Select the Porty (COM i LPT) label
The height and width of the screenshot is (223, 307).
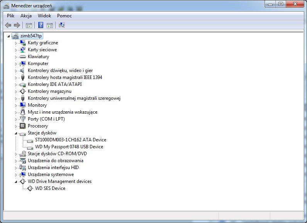46,119
